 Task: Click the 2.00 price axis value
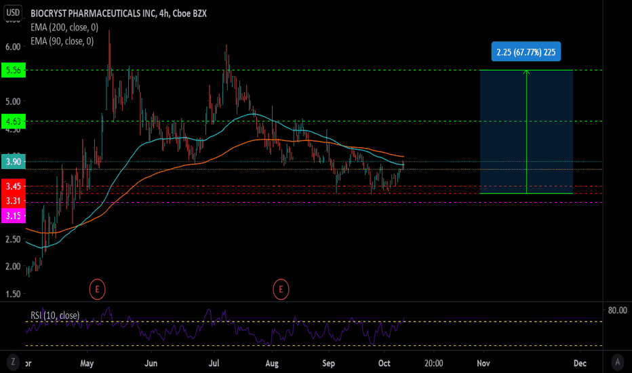tap(13, 266)
